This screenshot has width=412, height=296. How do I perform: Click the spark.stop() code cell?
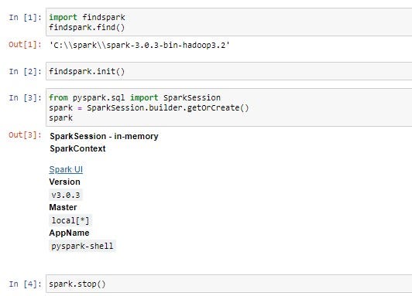point(229,284)
